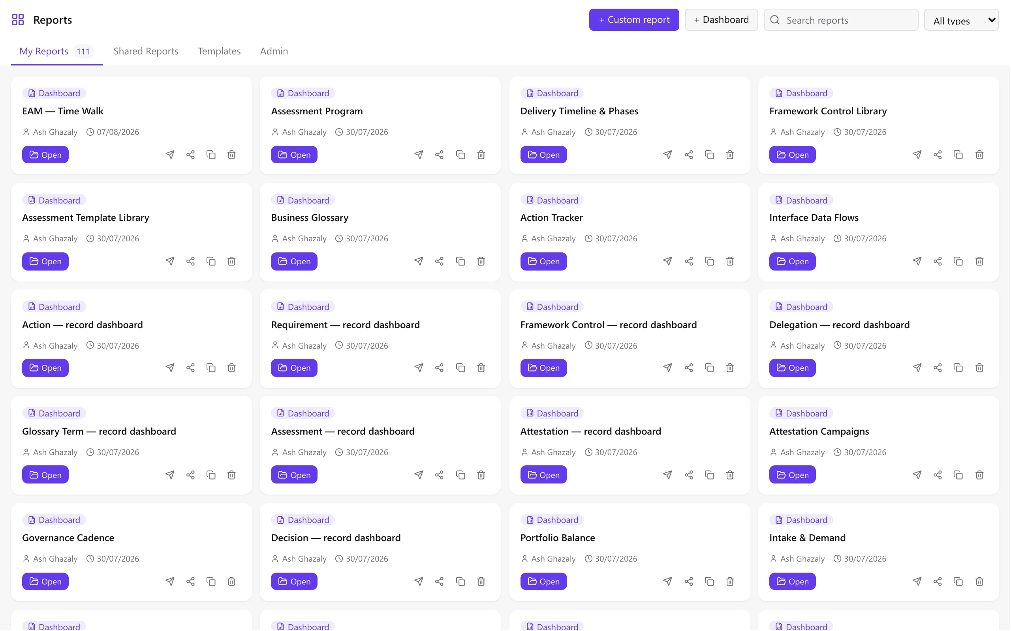Share the Decision — record dashboard
The height and width of the screenshot is (631, 1011).
[440, 581]
